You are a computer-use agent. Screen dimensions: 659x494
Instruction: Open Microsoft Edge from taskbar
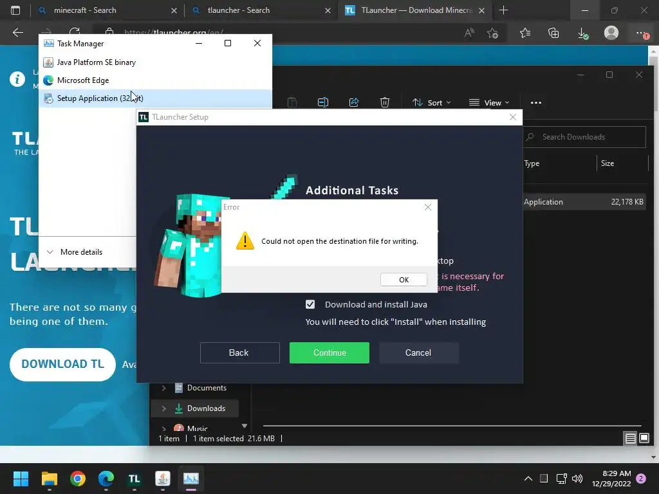click(106, 479)
